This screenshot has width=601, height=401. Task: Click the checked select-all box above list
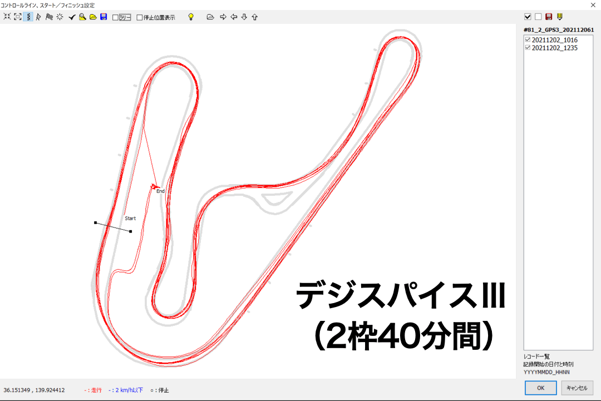(x=528, y=17)
